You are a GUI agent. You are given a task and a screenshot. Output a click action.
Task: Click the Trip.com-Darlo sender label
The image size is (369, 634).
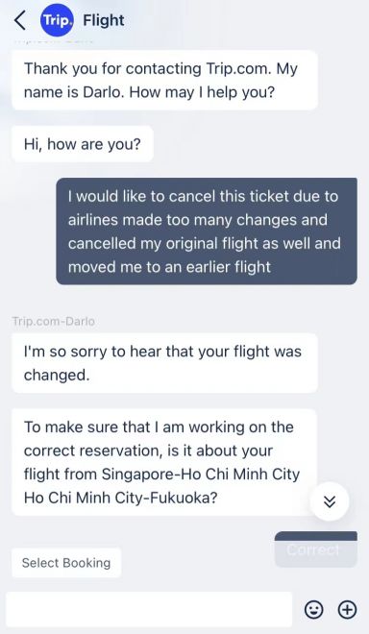point(54,322)
